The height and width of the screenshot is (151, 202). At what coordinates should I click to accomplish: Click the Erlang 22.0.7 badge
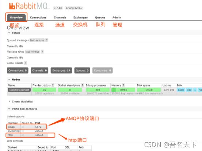pyautogui.click(x=74, y=8)
